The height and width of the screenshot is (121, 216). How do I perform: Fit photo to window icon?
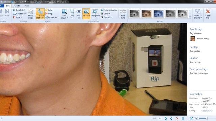pyautogui.click(x=191, y=118)
